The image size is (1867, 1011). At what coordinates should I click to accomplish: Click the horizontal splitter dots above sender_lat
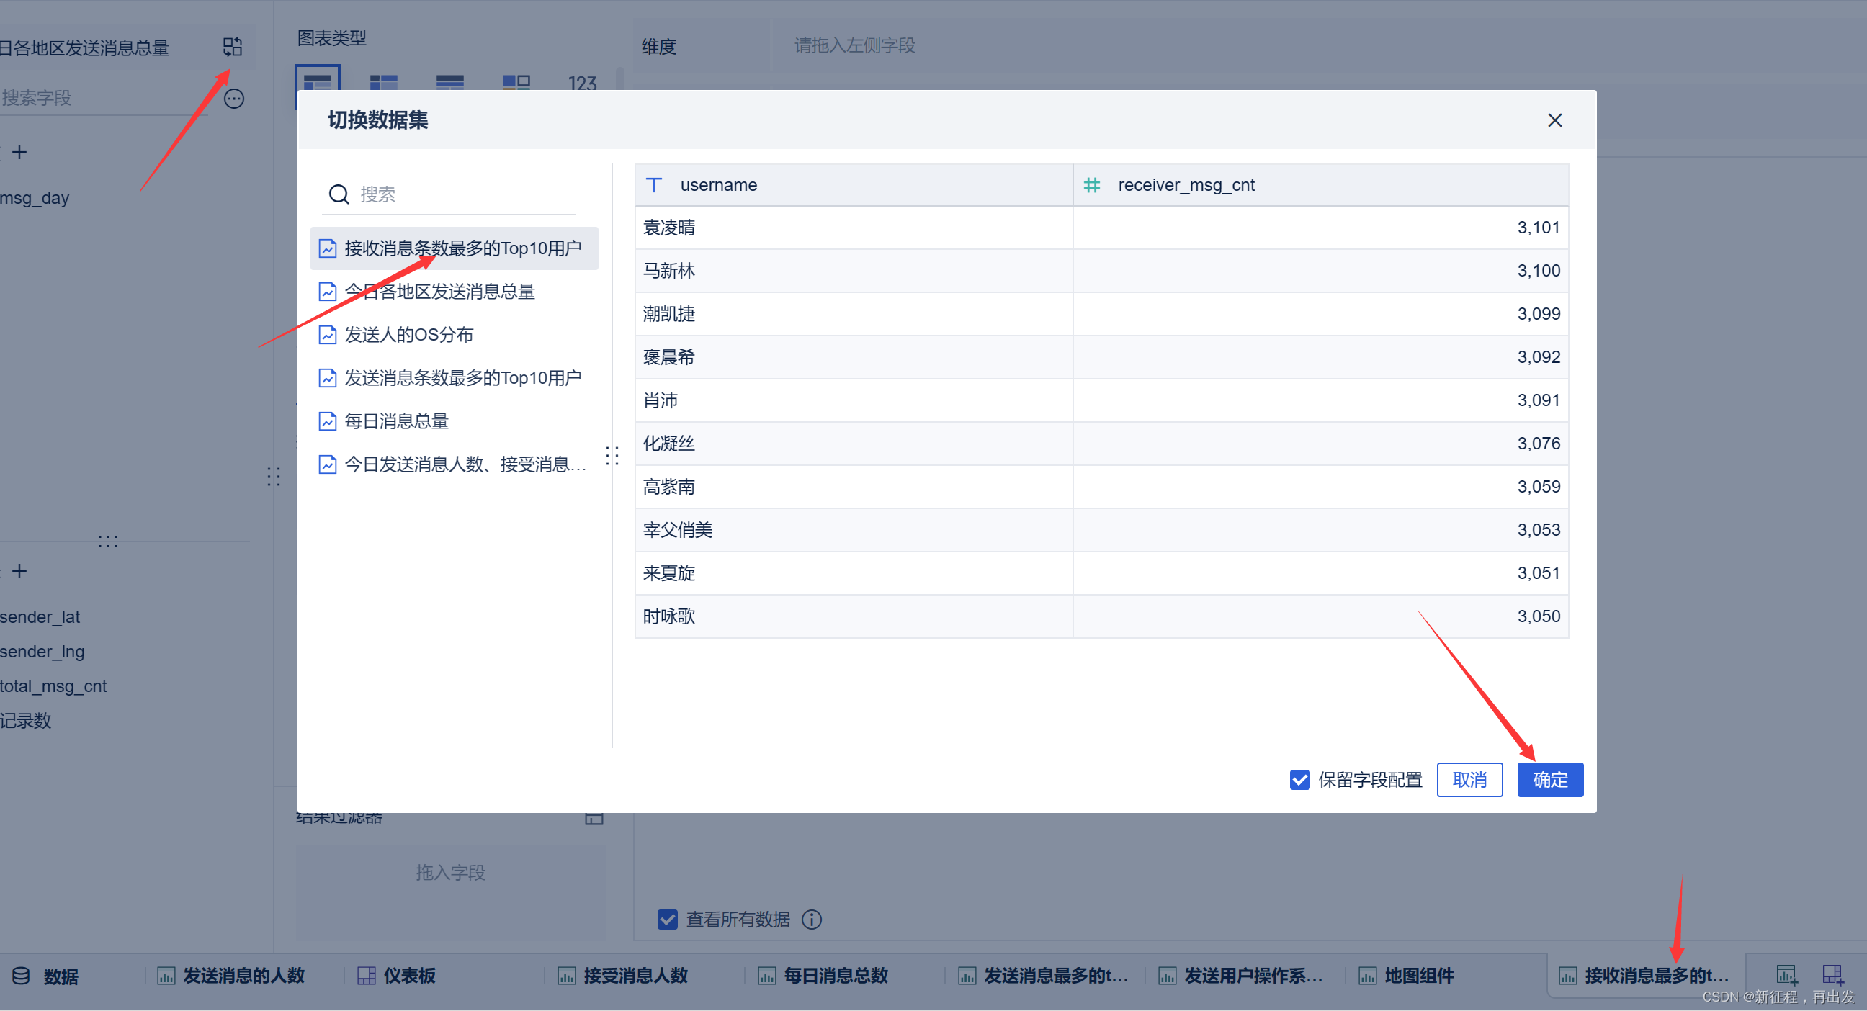click(108, 541)
